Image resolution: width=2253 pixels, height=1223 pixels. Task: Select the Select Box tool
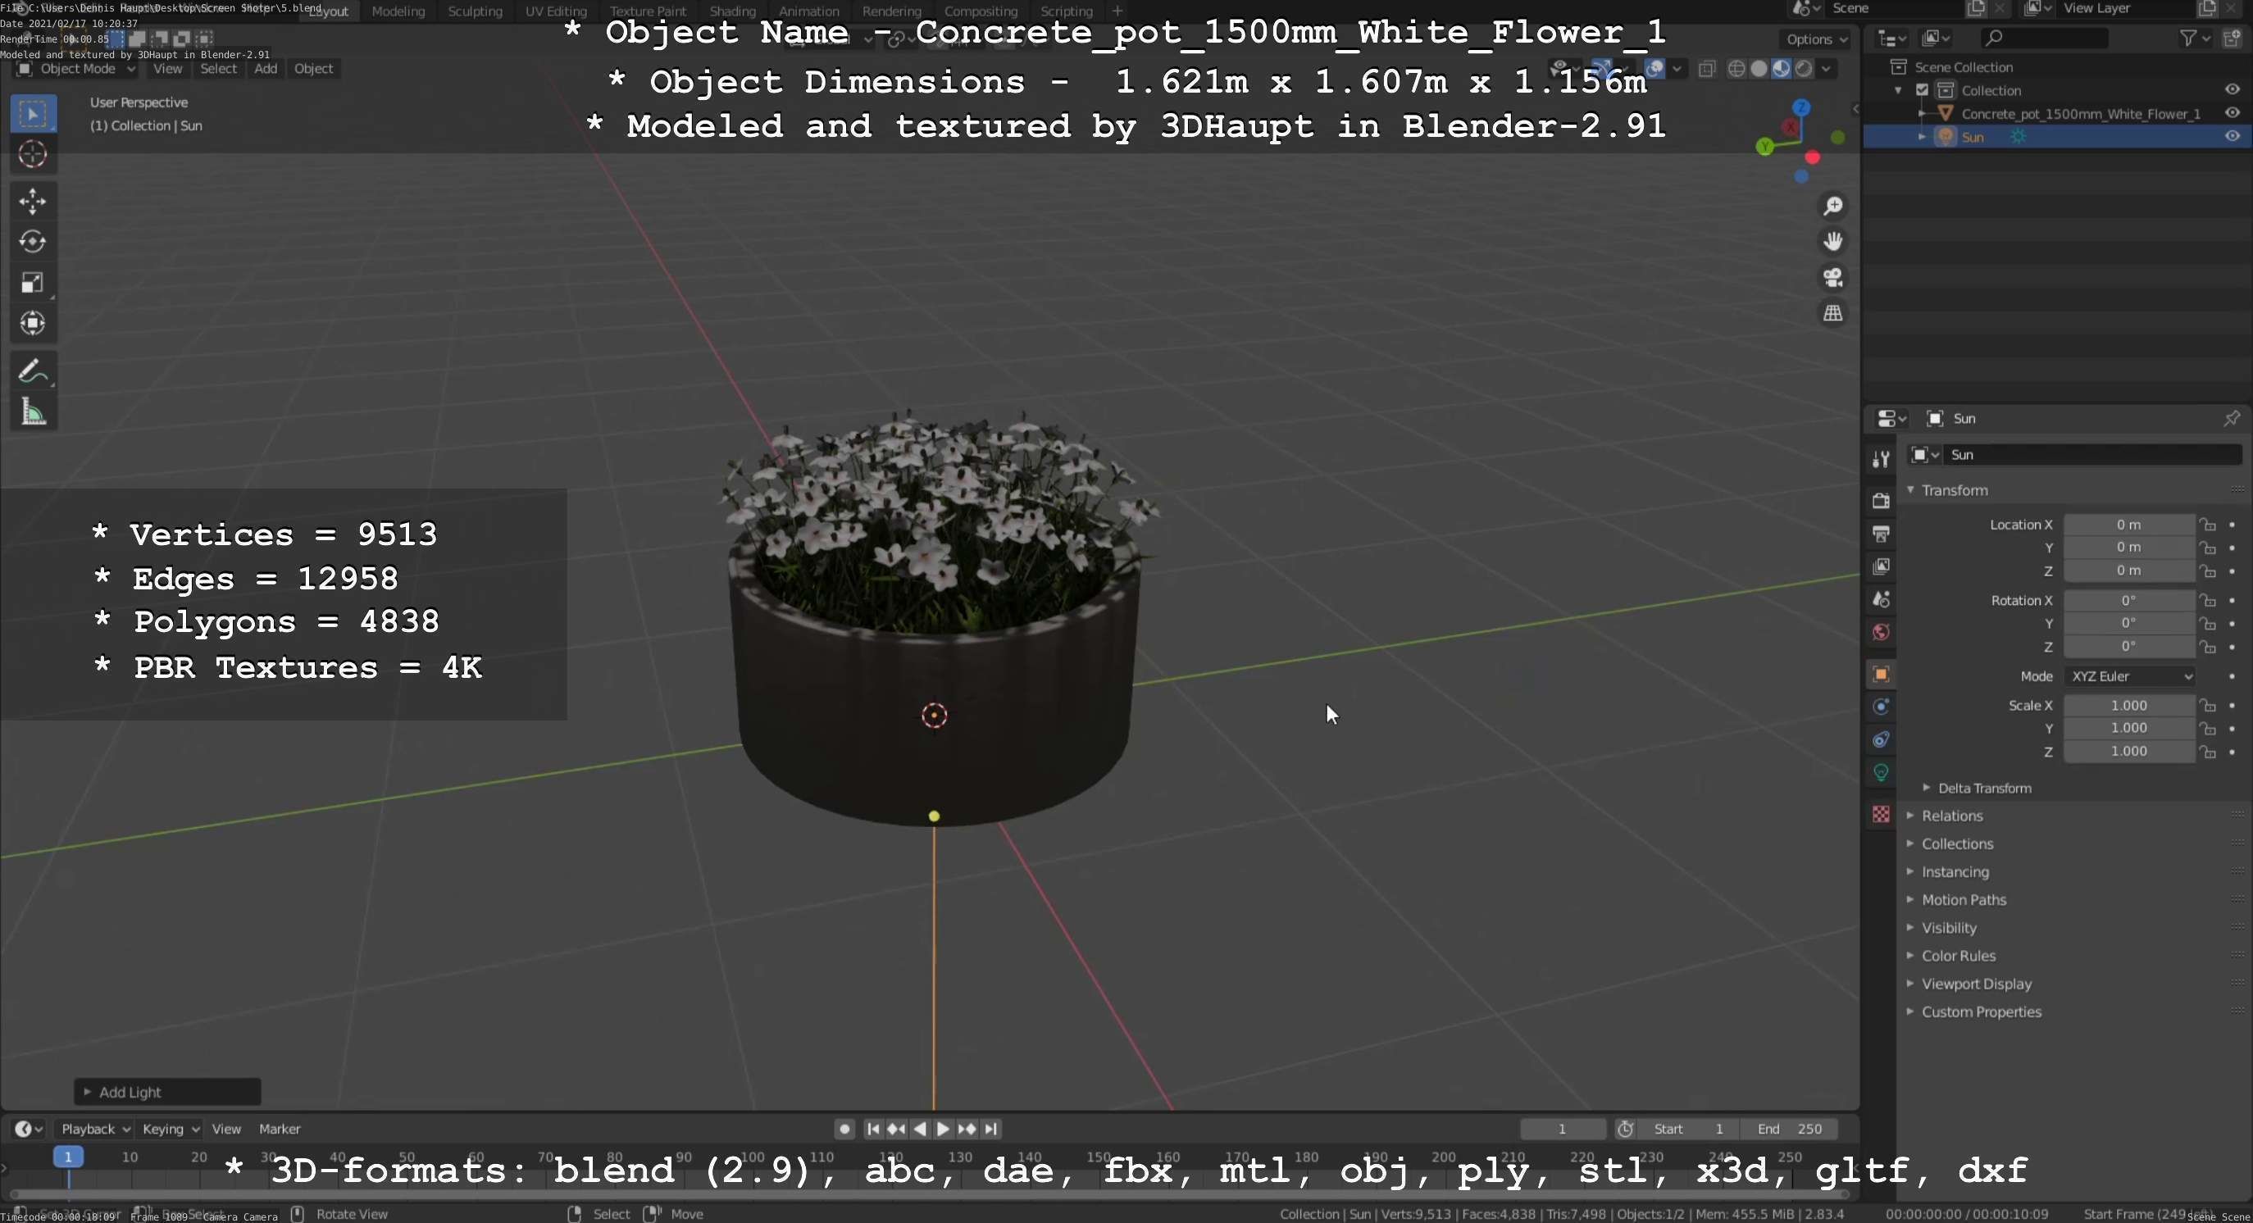34,114
